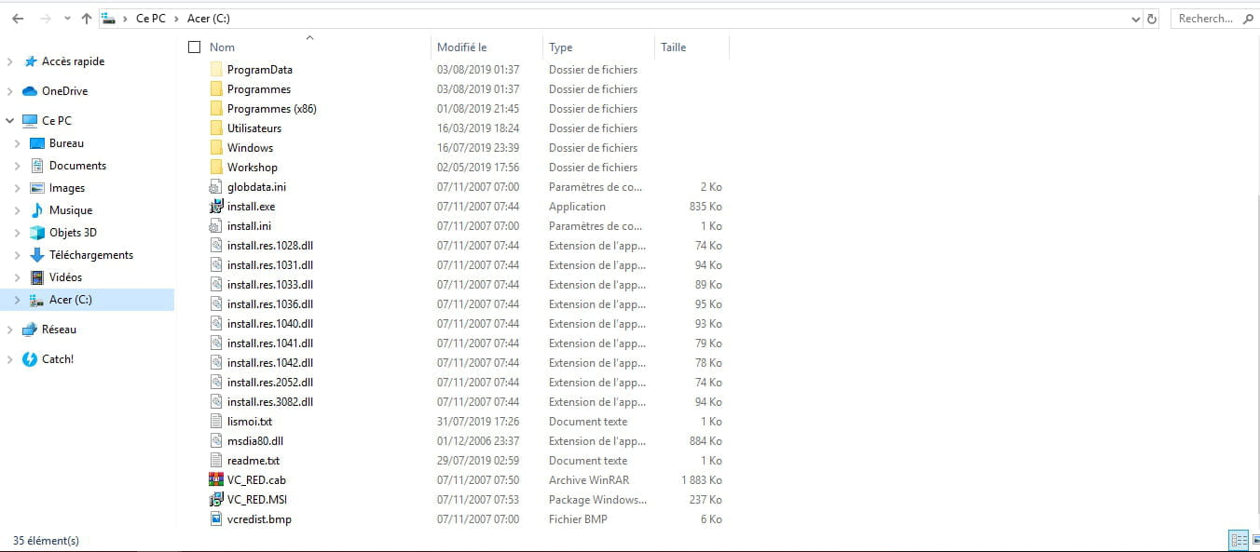Select the VC_RED.MSI installer package icon
1260x552 pixels.
[x=216, y=500]
